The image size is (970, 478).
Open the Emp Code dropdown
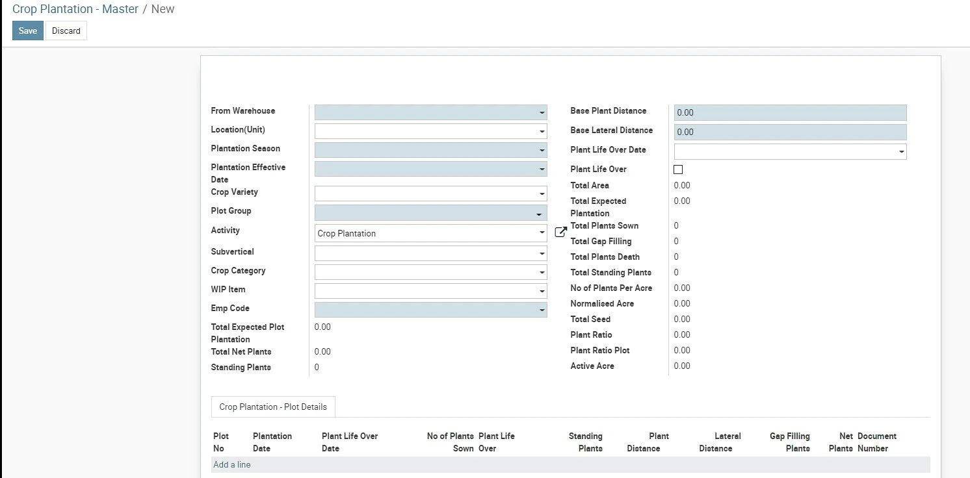coord(430,310)
